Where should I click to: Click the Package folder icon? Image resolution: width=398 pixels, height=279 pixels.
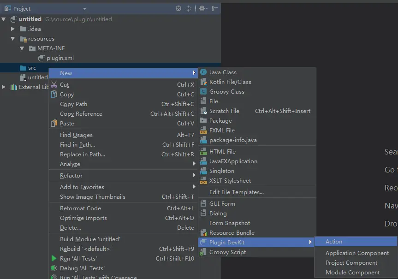(203, 120)
